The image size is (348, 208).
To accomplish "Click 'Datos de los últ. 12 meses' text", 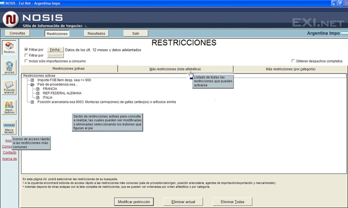I will point(103,50).
